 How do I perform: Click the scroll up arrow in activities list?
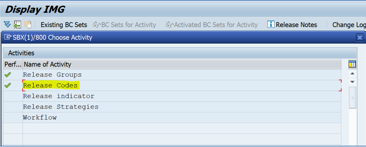353,74
